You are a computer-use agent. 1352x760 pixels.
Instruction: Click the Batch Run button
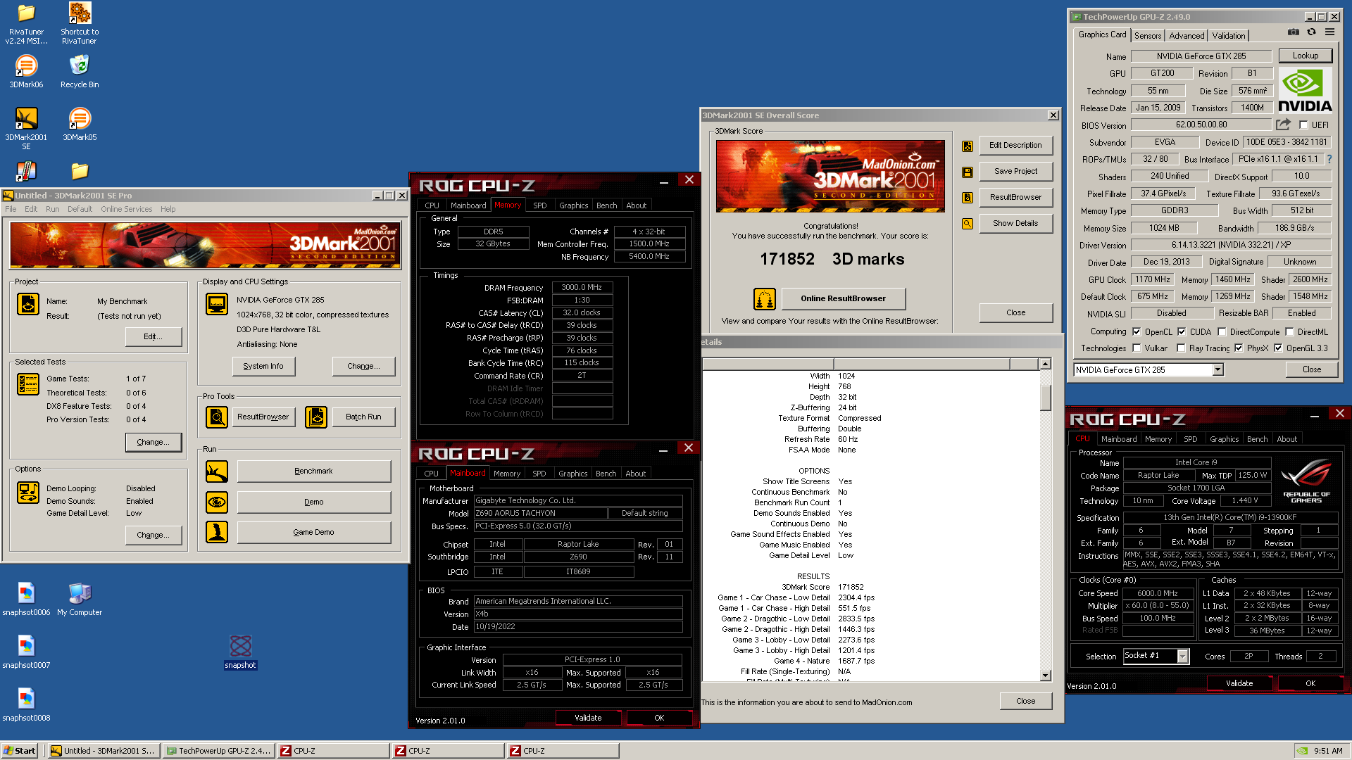[363, 417]
